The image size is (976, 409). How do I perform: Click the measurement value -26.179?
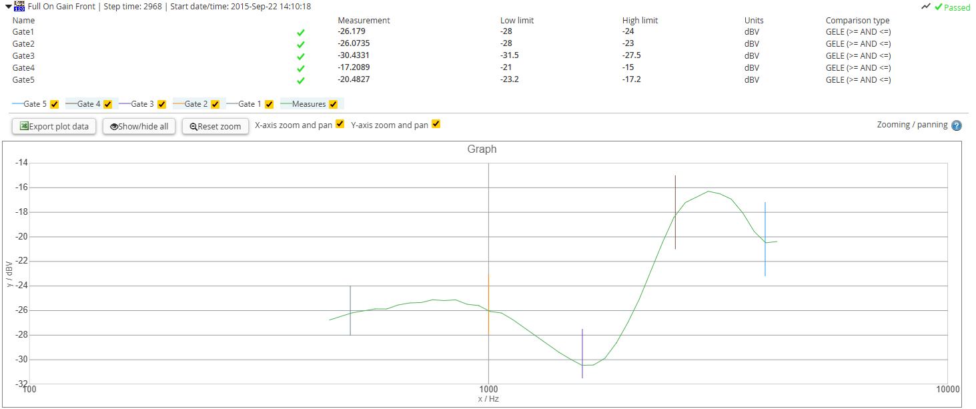pyautogui.click(x=352, y=31)
